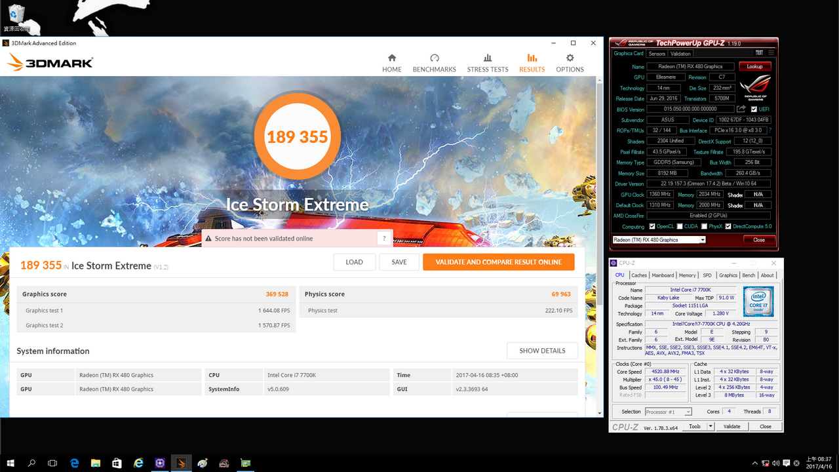Launch Microsoft Edge from taskbar
839x472 pixels.
(x=74, y=463)
